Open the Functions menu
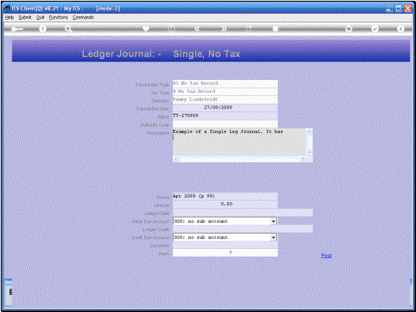The height and width of the screenshot is (312, 416). (x=58, y=17)
